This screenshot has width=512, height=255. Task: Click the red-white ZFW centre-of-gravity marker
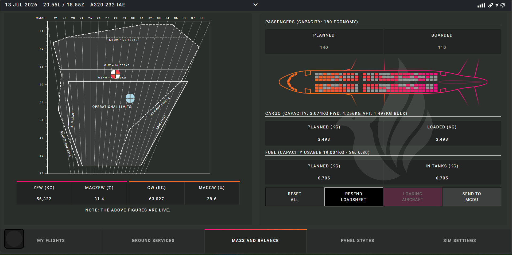tap(115, 74)
